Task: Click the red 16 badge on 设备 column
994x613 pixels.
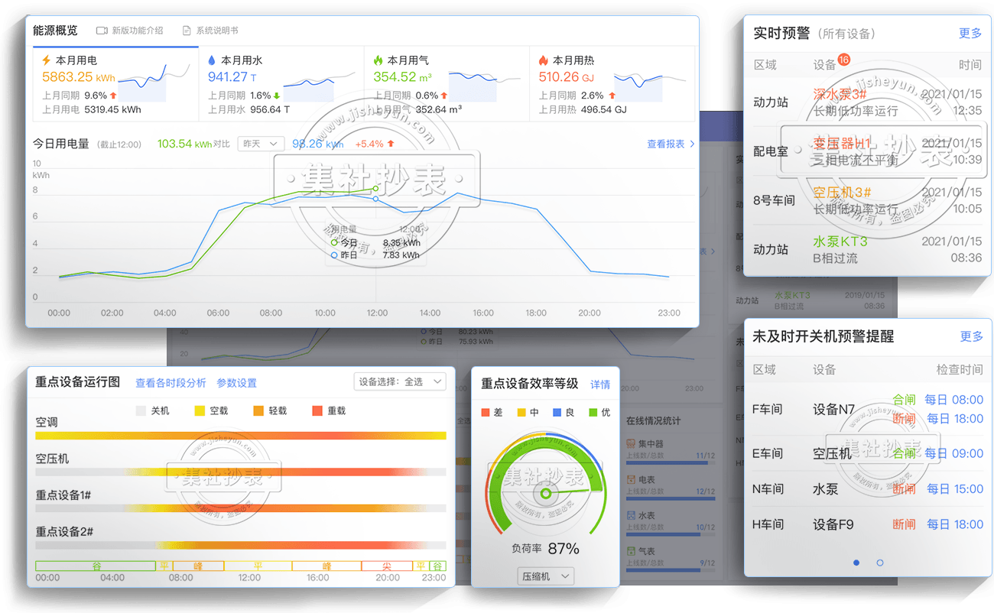Action: click(x=843, y=60)
